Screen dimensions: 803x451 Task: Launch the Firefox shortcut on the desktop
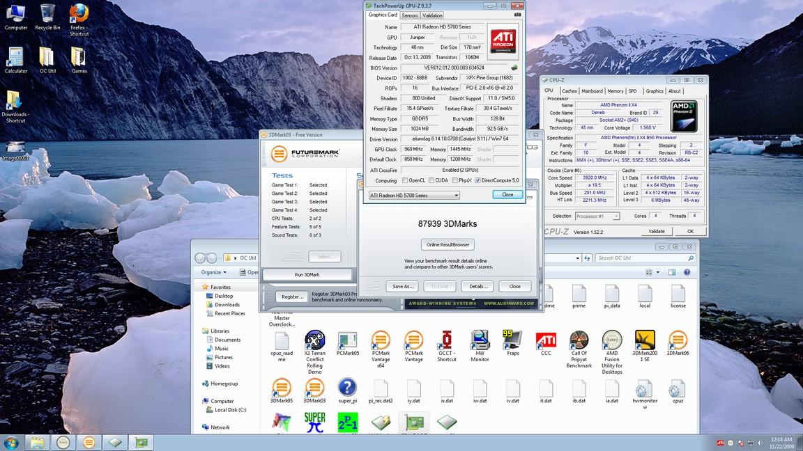point(79,20)
